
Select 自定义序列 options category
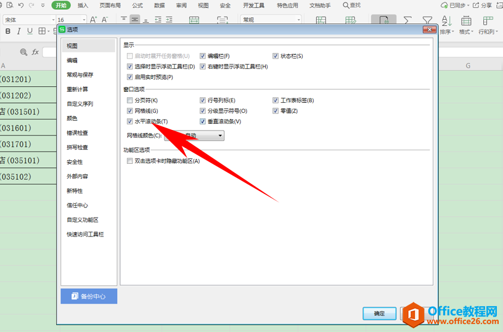click(80, 104)
